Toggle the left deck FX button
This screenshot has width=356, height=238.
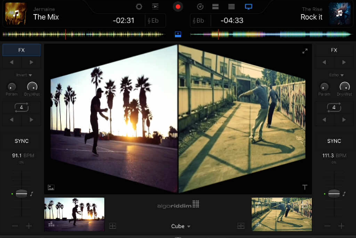(x=21, y=50)
